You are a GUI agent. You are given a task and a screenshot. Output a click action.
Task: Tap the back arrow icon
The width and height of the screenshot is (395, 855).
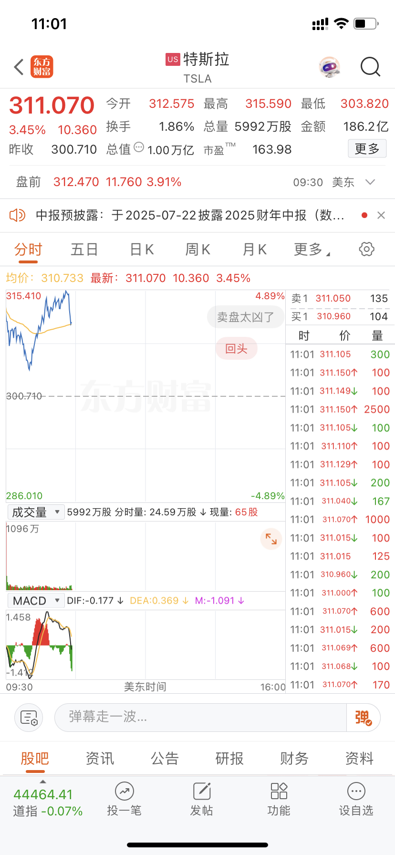pos(19,67)
